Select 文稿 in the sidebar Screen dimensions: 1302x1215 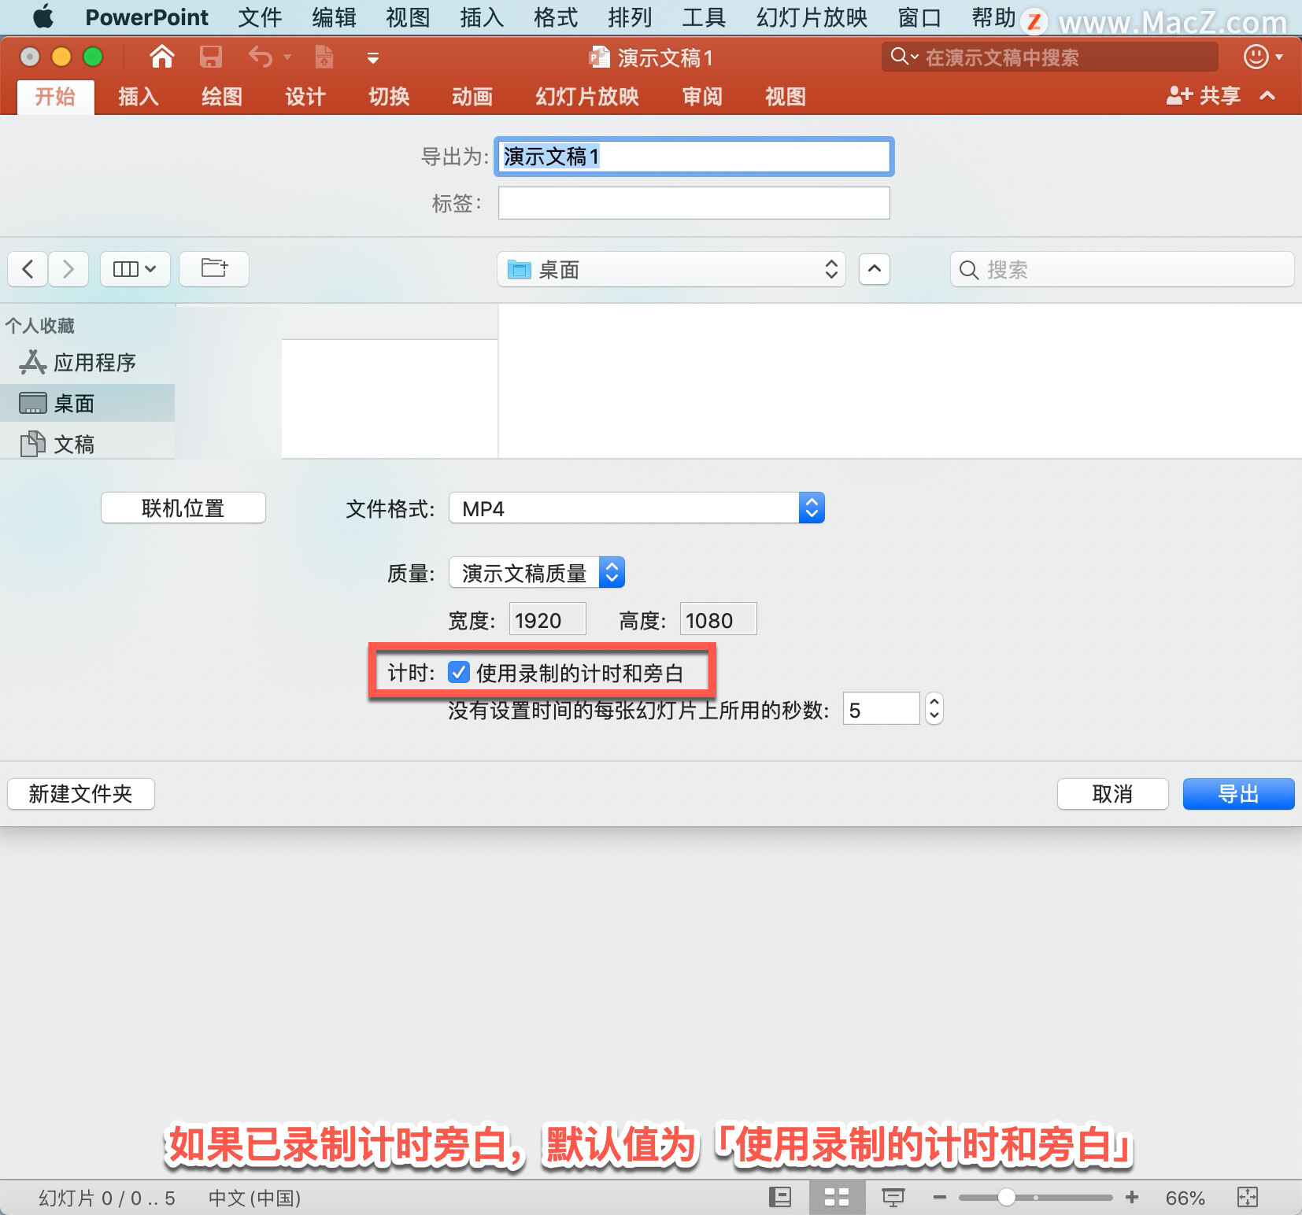tap(87, 445)
